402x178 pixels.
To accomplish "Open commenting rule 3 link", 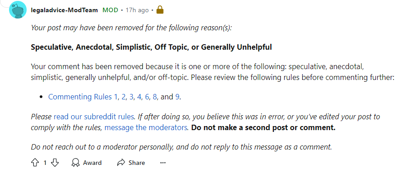I will click(131, 97).
